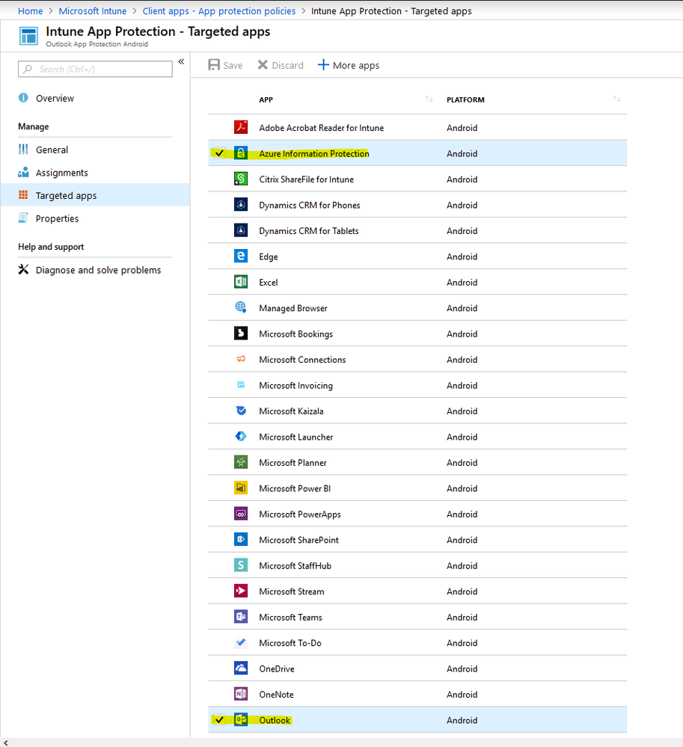
Task: Select the Microsoft Kaizala app name
Action: click(x=291, y=411)
